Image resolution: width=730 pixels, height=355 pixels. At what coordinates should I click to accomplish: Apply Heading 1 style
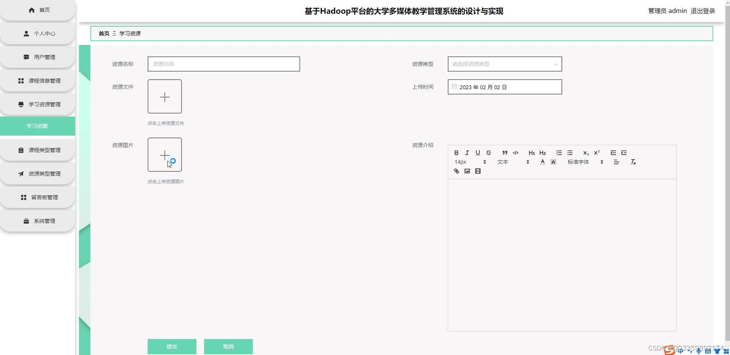click(x=532, y=153)
